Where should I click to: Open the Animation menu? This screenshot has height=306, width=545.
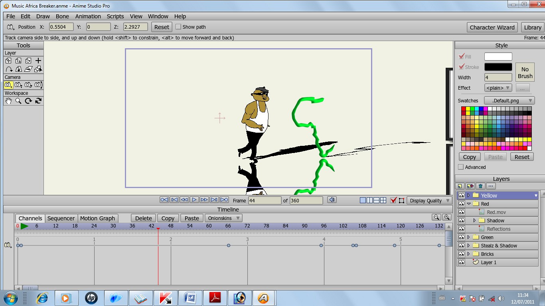pos(88,16)
